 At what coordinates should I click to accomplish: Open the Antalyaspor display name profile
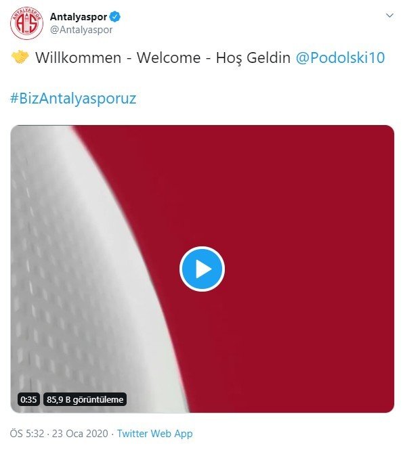pos(79,17)
